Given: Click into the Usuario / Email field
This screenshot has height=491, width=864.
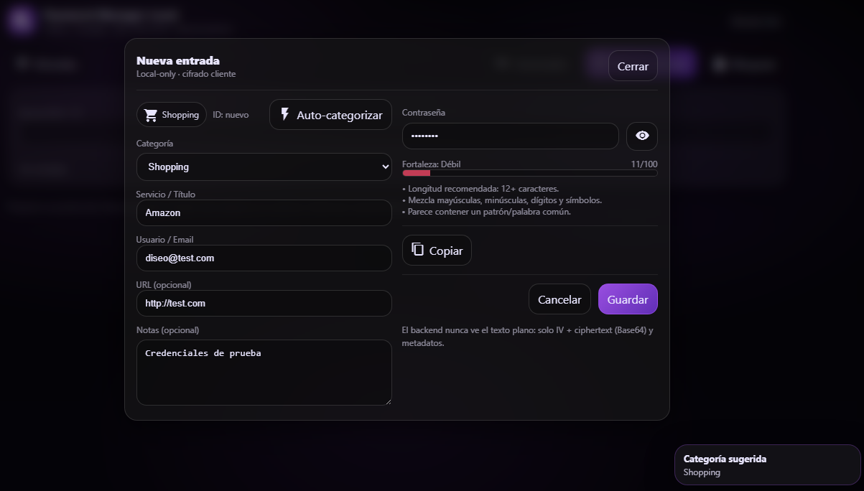Looking at the screenshot, I should (x=264, y=258).
